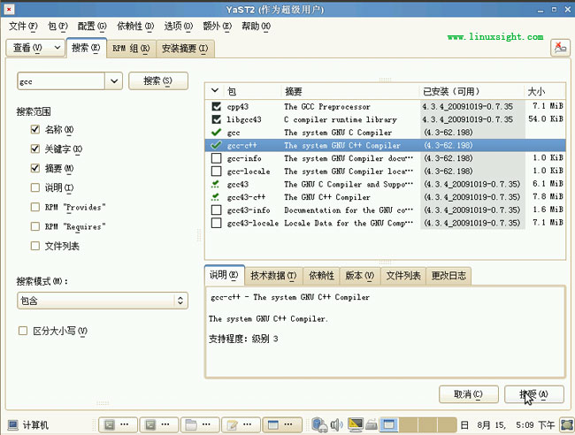The image size is (575, 435).
Task: Sort by the 大小 column header
Action: point(544,91)
